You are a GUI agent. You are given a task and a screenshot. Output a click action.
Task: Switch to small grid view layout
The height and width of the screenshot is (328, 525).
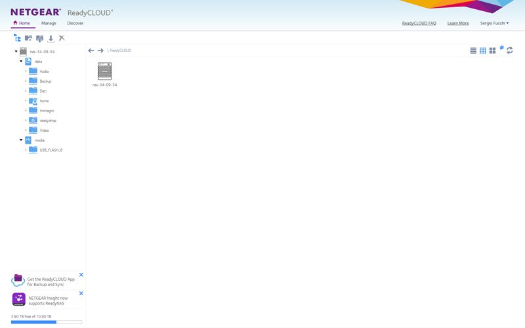pos(483,51)
